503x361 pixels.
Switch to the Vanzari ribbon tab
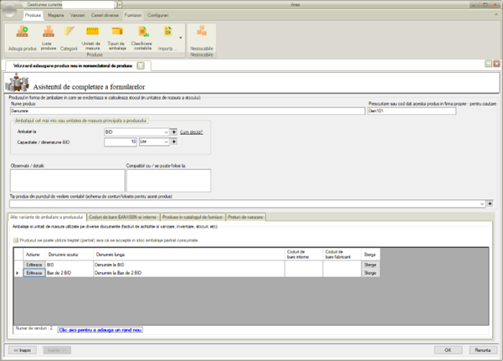coord(78,15)
